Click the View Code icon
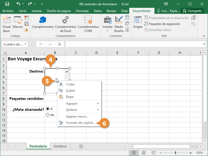This screenshot has height=156, width=208. point(127,24)
